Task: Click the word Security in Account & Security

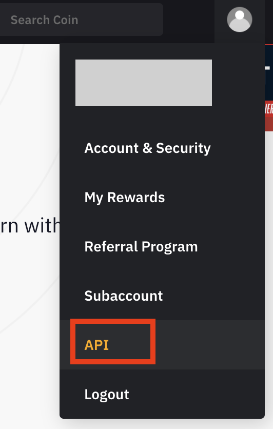Action: pyautogui.click(x=183, y=148)
